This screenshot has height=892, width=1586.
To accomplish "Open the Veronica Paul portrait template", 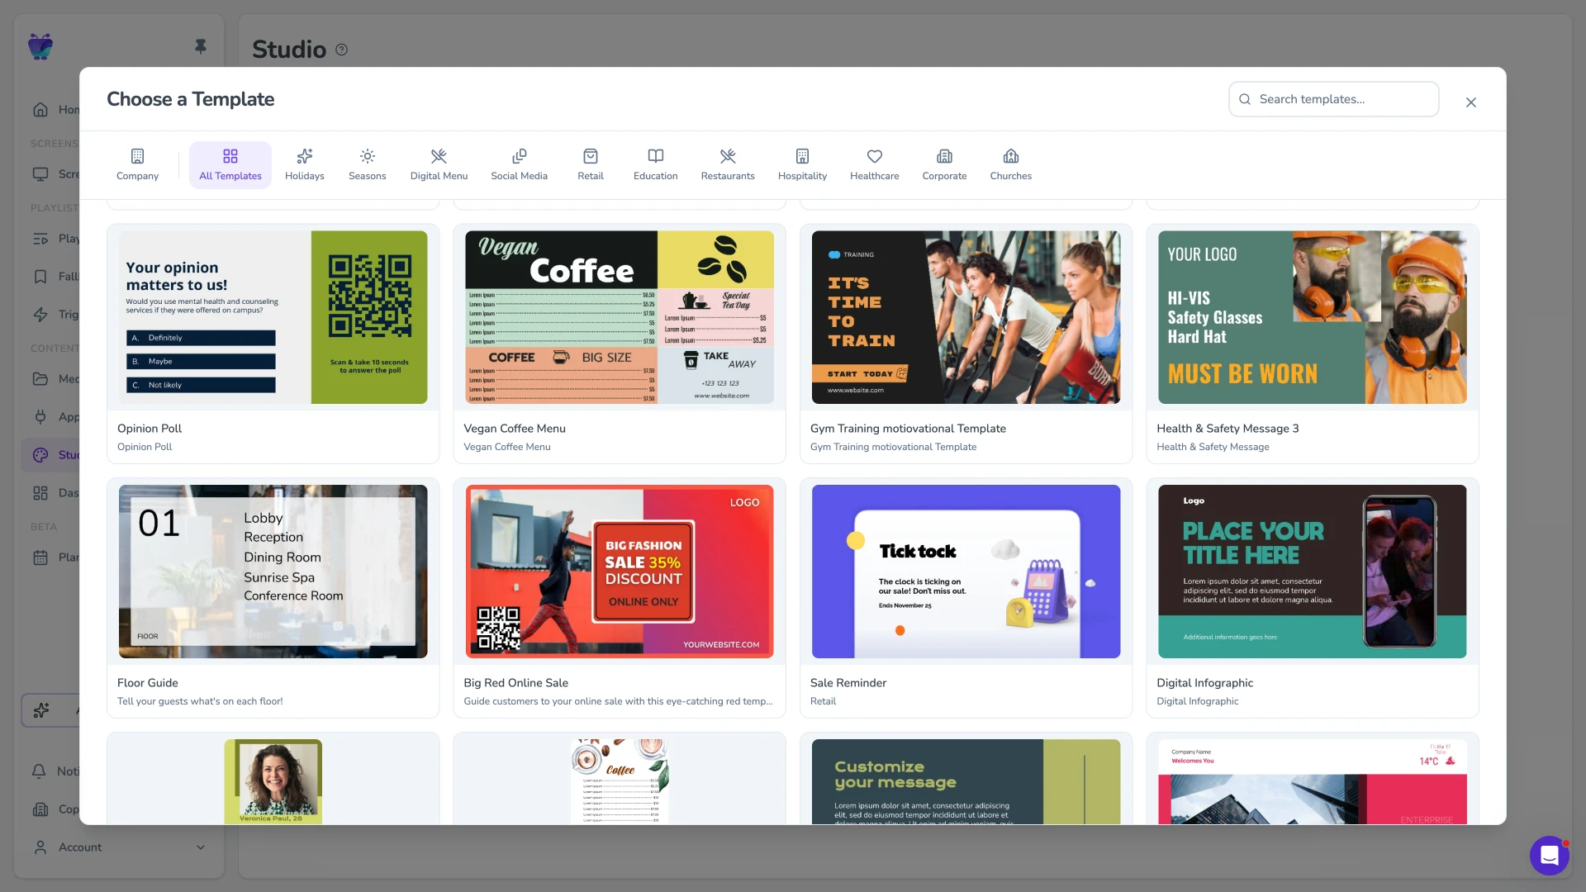I will 273,781.
